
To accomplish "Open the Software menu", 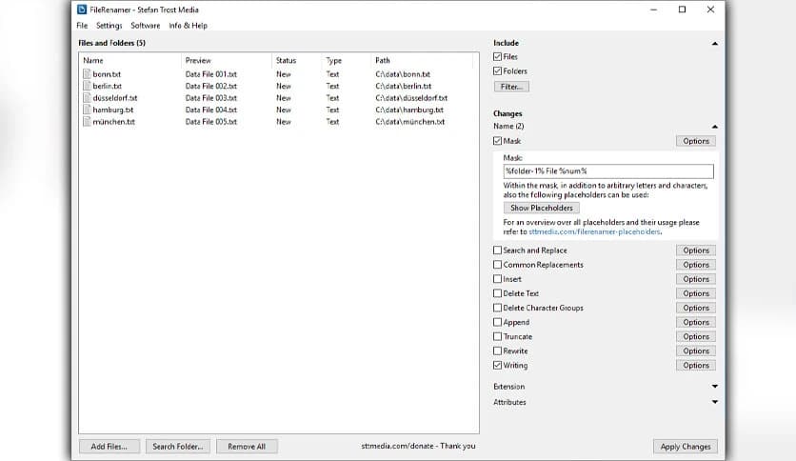I will coord(145,26).
